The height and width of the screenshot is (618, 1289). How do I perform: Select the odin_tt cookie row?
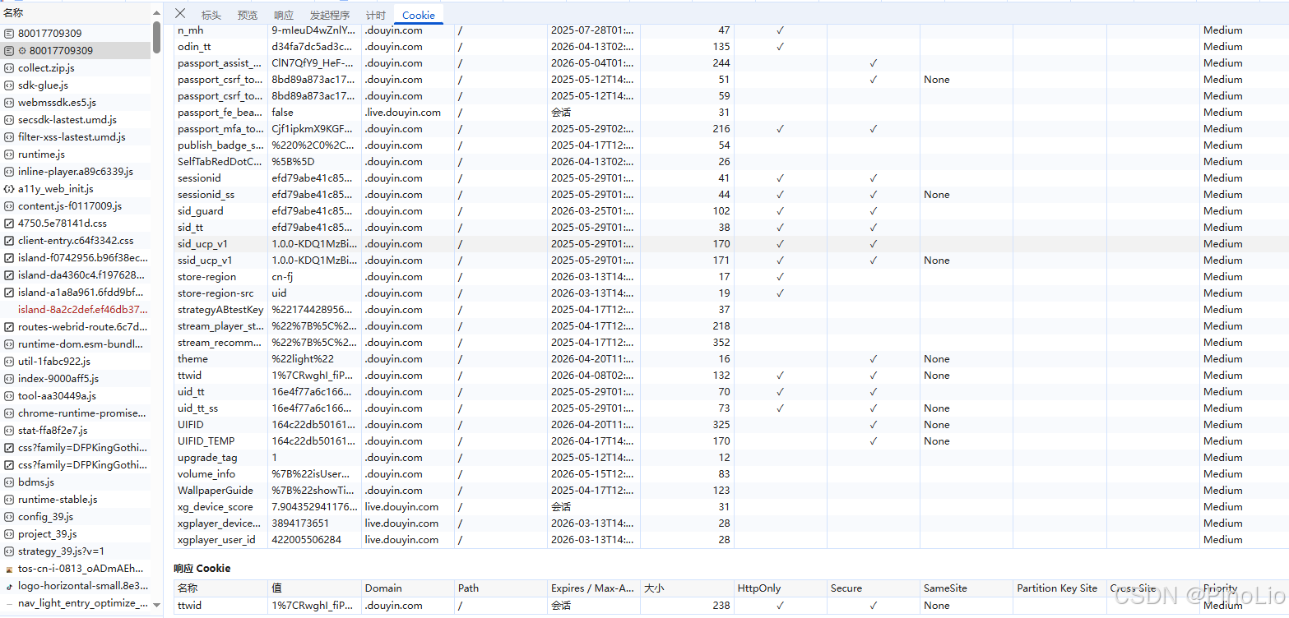(x=731, y=47)
